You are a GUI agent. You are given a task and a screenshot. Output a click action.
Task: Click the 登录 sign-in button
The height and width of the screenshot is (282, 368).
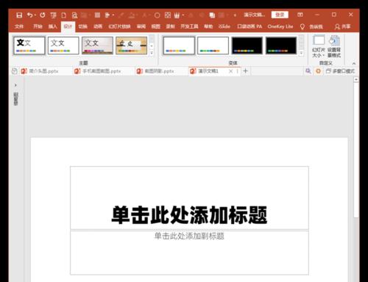pos(280,15)
